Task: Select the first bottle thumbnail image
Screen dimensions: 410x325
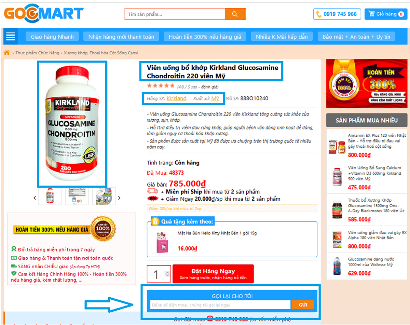Action: coord(50,196)
